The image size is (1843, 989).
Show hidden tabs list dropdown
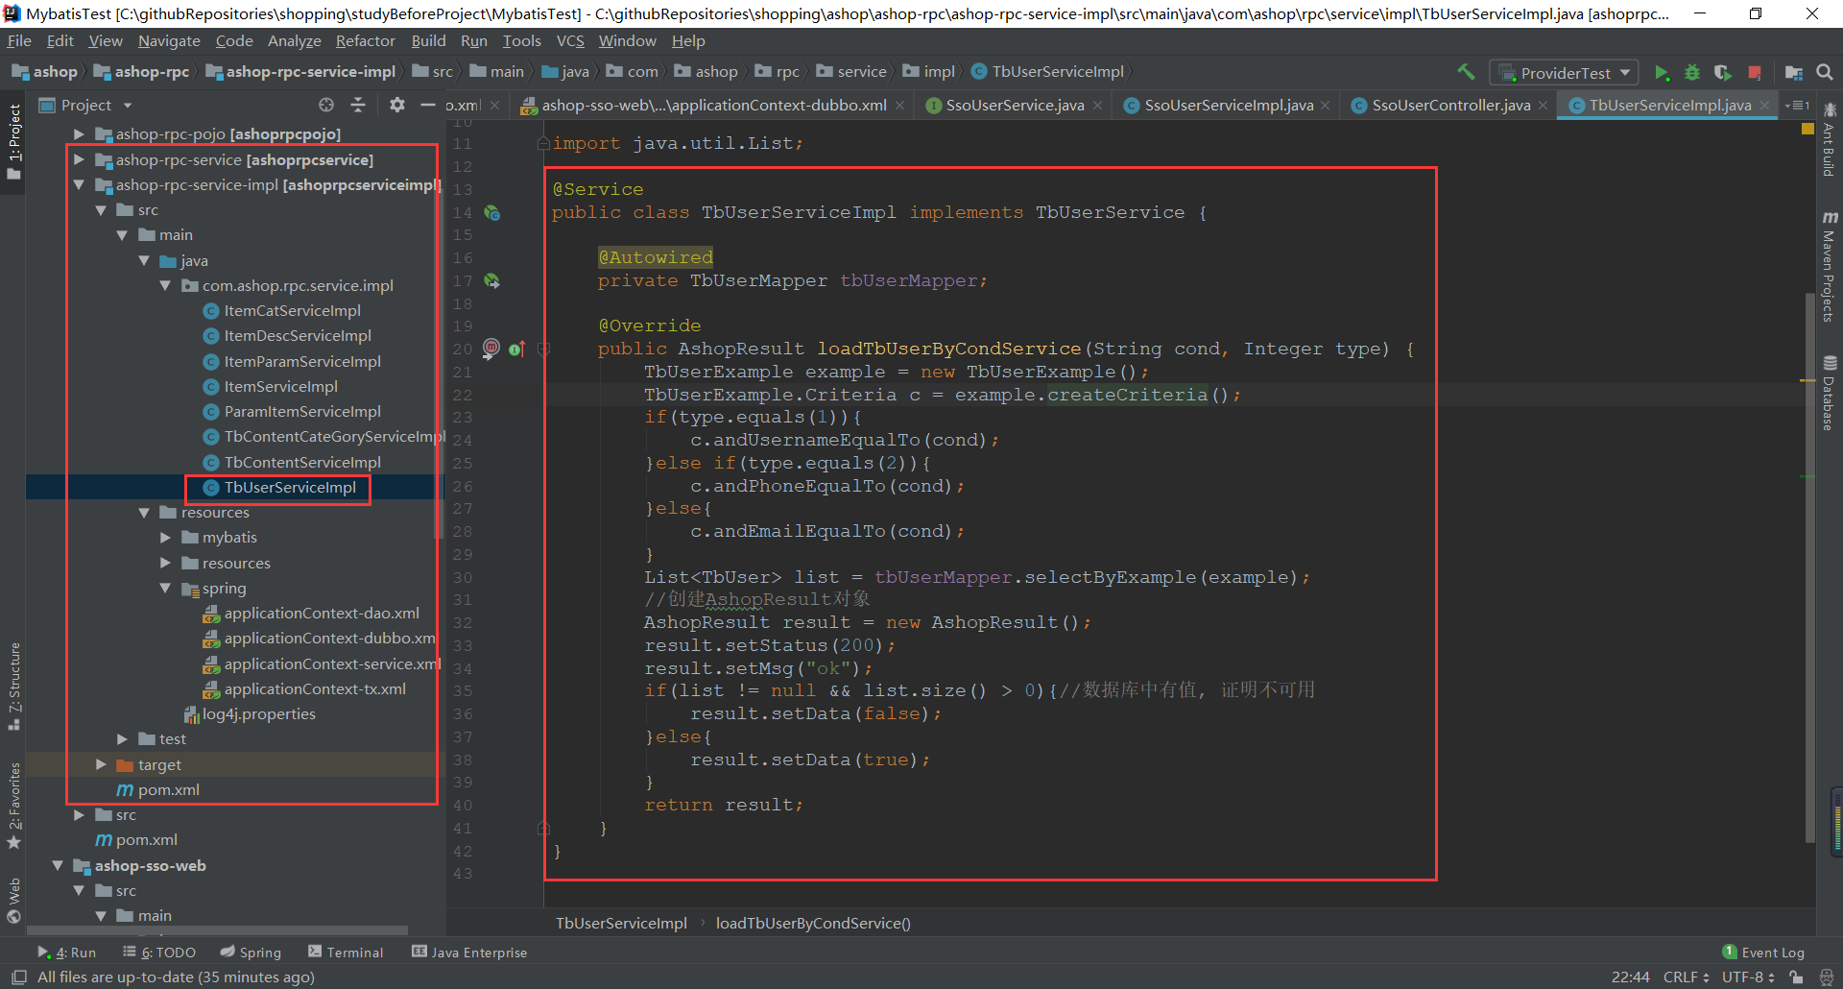click(1797, 105)
